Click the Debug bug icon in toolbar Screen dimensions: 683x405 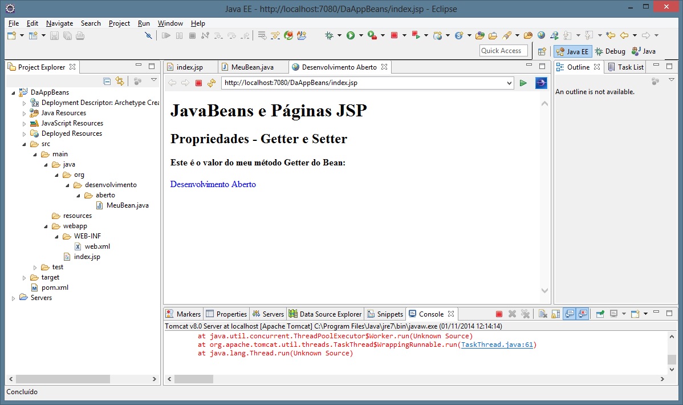pos(330,35)
